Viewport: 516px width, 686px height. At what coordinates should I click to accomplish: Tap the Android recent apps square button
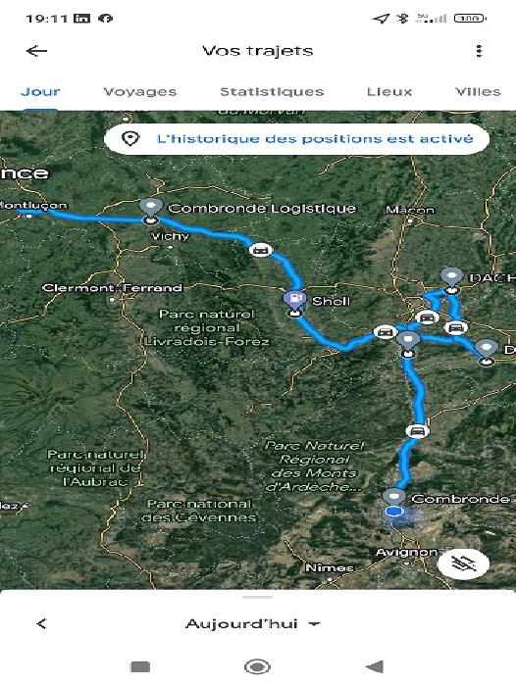click(140, 667)
